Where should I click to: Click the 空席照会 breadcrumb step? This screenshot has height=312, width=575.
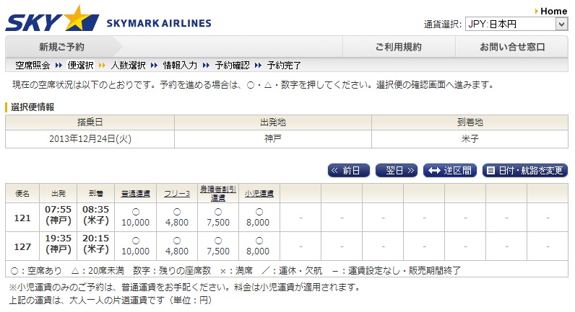click(x=33, y=66)
